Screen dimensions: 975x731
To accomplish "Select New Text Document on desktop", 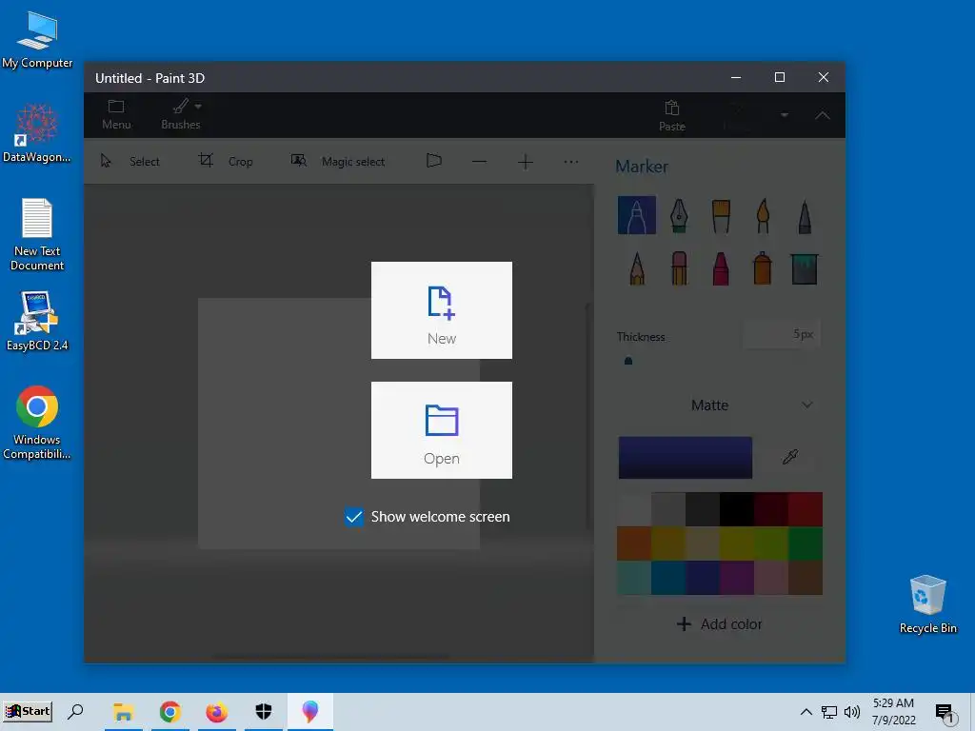I will [37, 234].
